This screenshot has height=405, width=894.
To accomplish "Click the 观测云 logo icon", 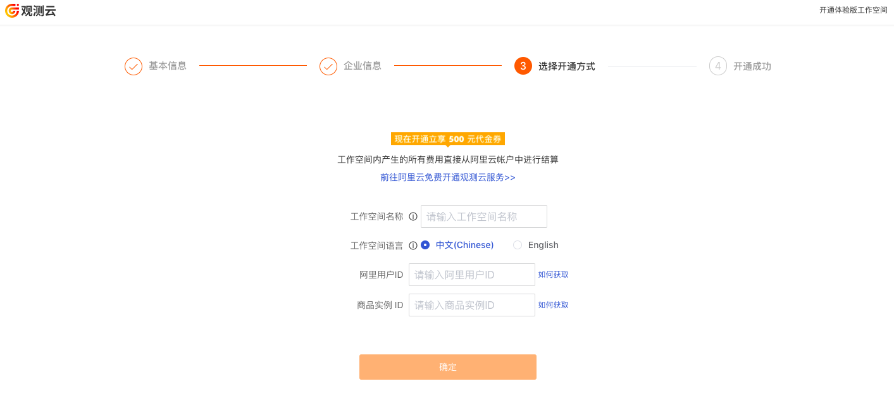I will coord(12,10).
